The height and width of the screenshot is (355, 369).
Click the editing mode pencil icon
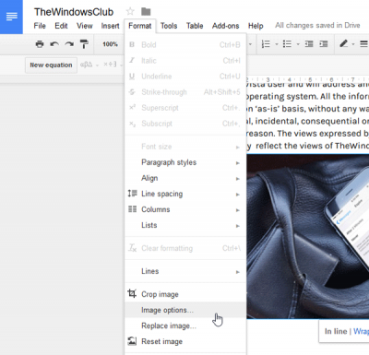[343, 44]
